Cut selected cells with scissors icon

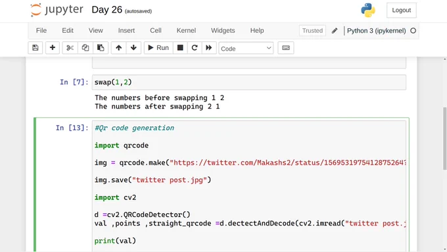coord(70,47)
